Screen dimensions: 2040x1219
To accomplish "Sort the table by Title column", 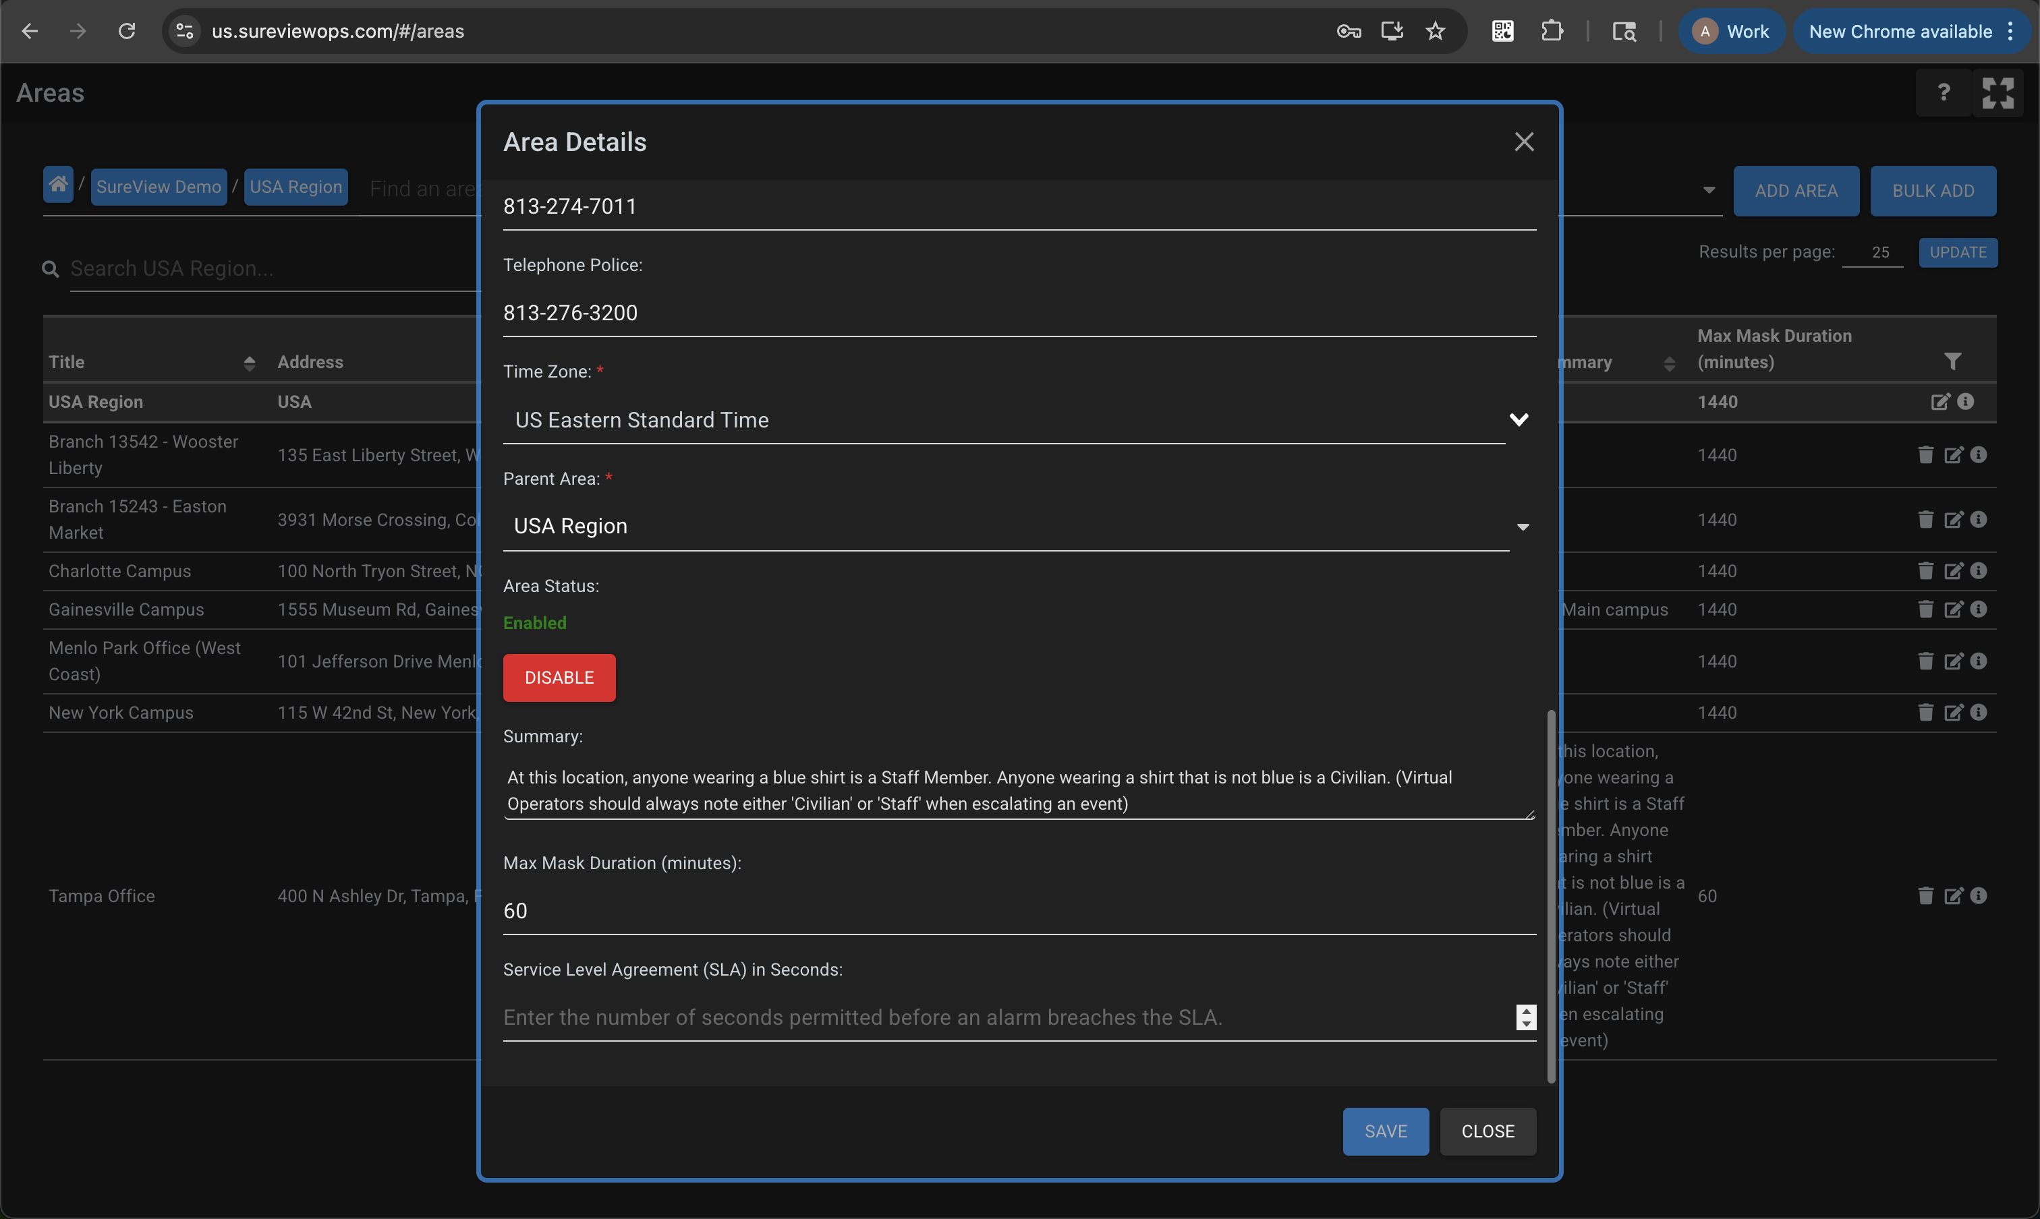I will (249, 362).
